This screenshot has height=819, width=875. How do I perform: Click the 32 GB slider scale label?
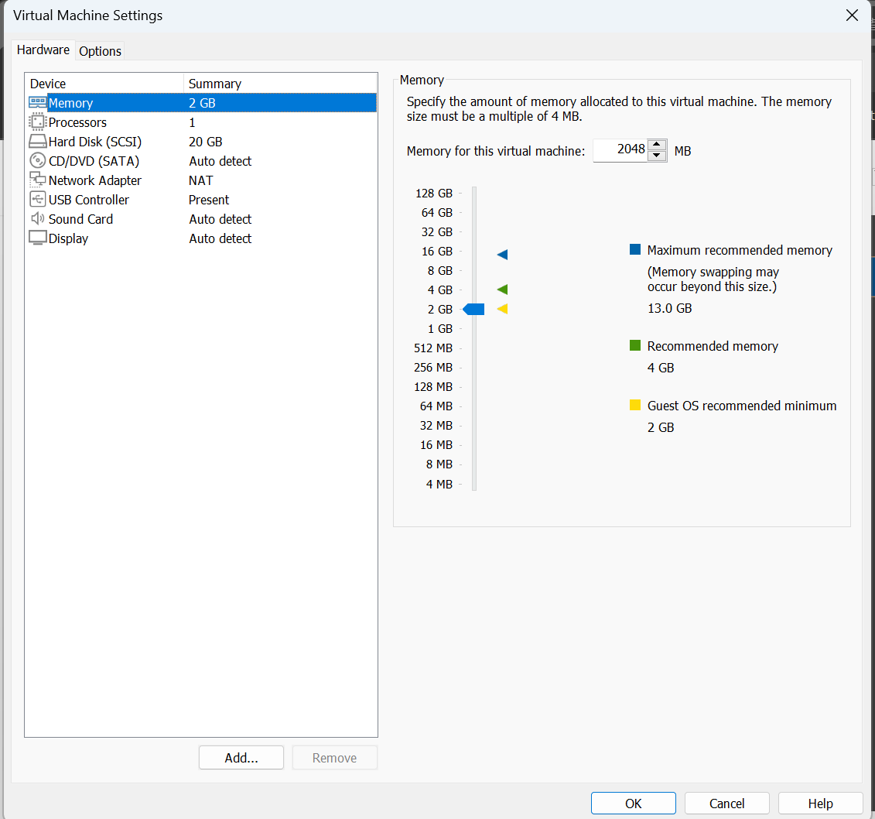tap(436, 231)
